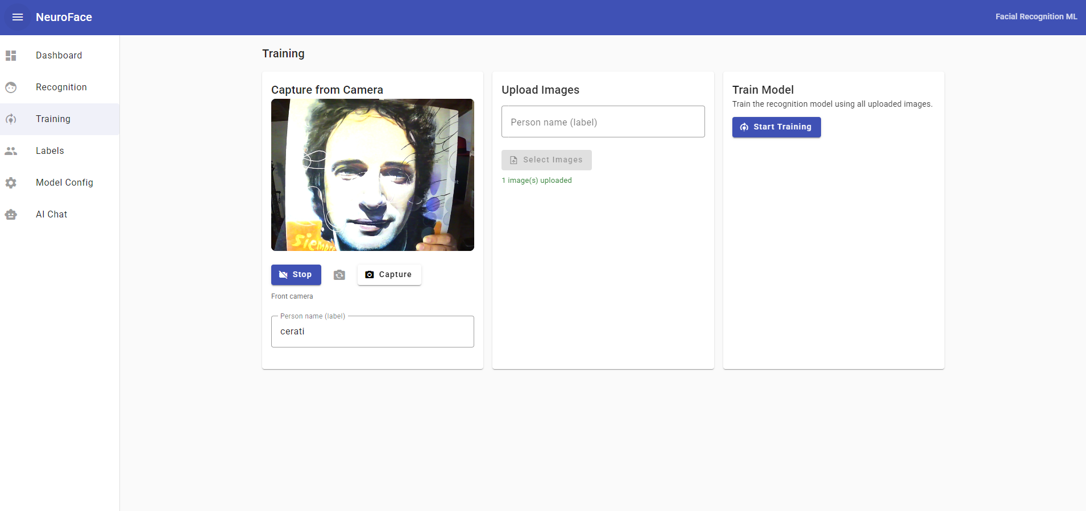
Task: Click the Training model icon in sidebar
Action: click(x=11, y=119)
